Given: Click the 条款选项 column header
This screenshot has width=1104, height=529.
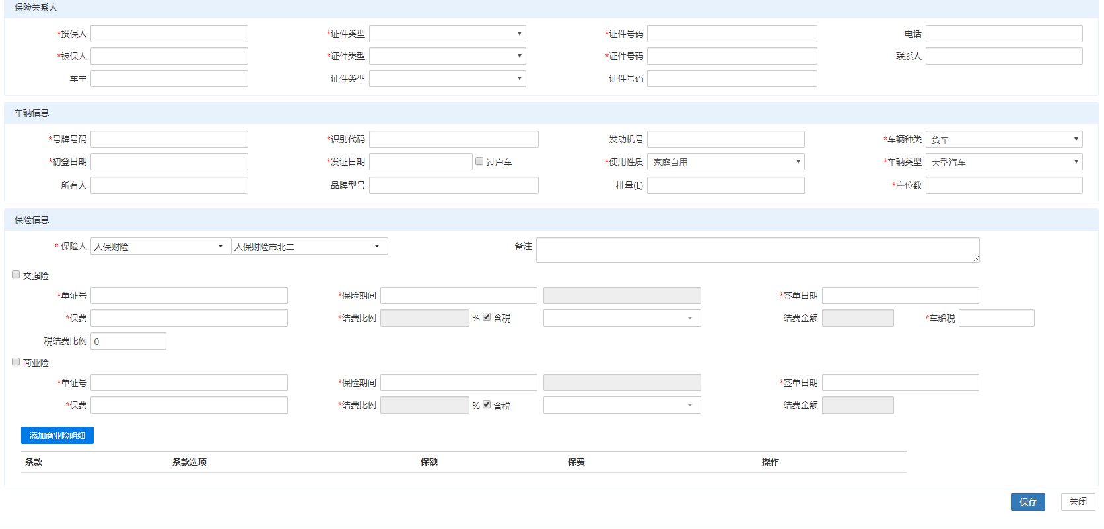Looking at the screenshot, I should tap(190, 462).
